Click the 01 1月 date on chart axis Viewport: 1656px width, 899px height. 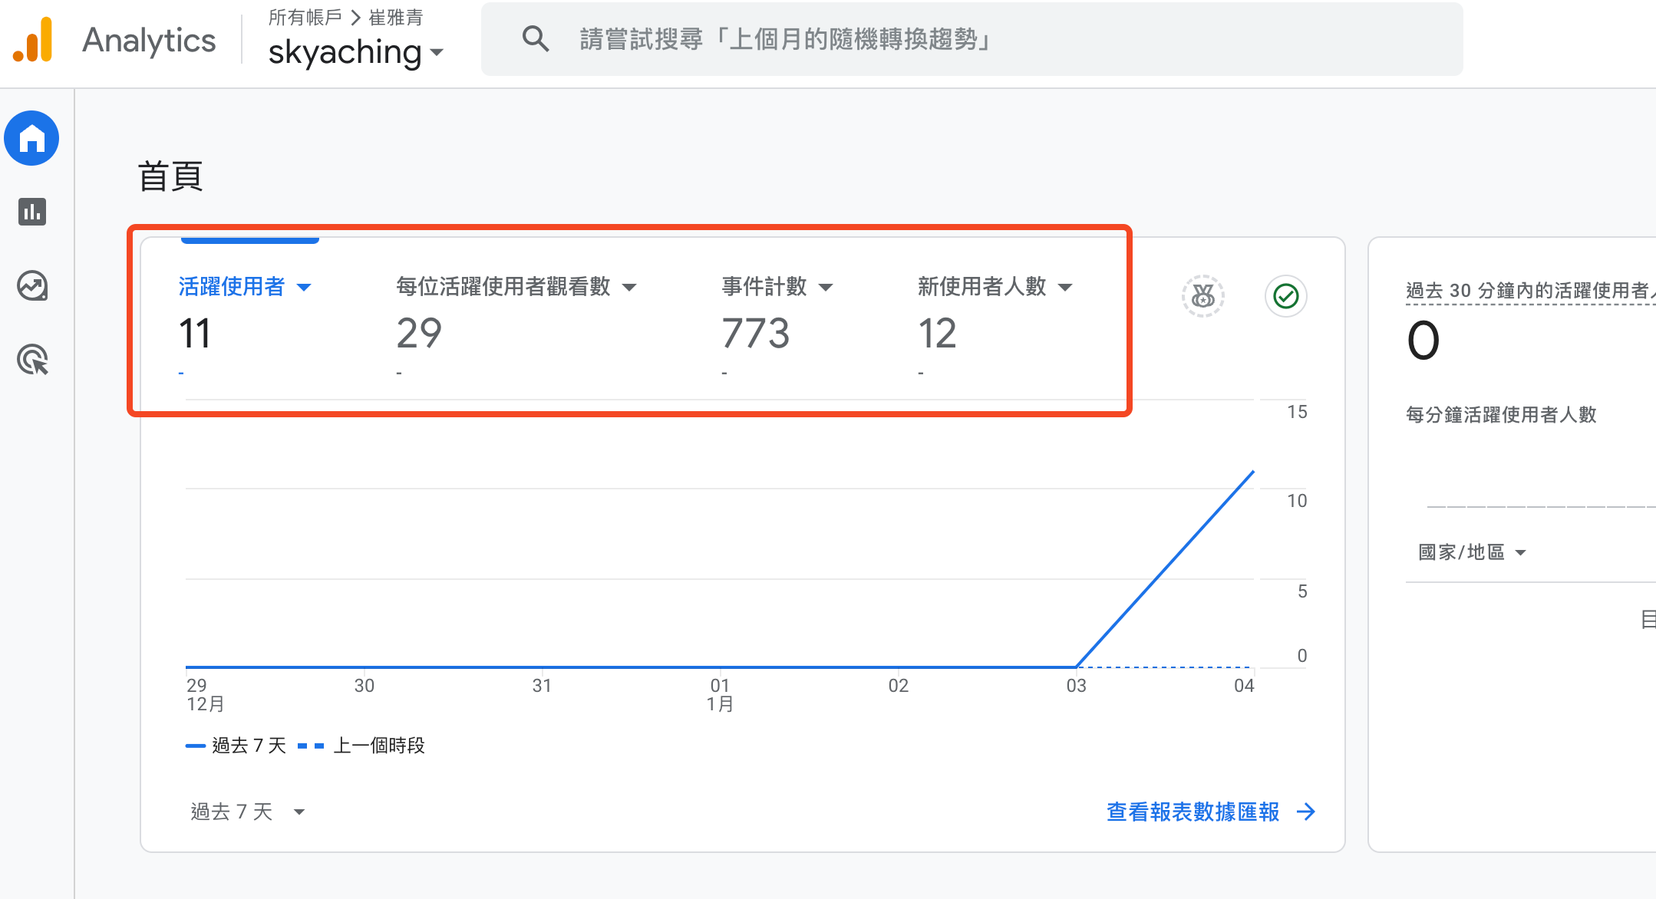click(x=720, y=695)
